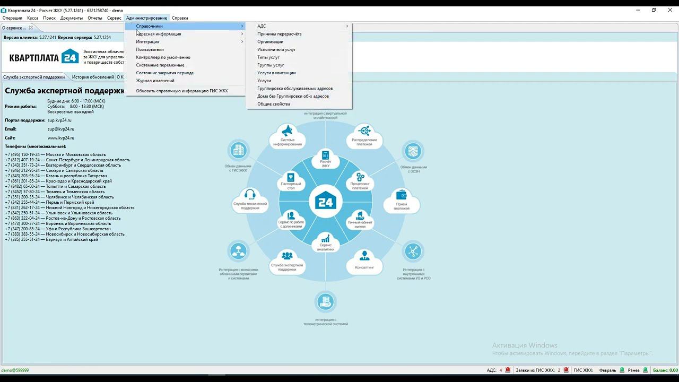Click the Приём платежей wallet icon

point(402,195)
